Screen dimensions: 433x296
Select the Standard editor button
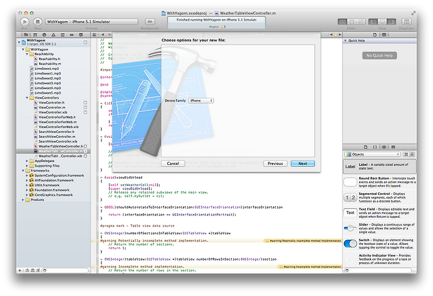point(342,22)
